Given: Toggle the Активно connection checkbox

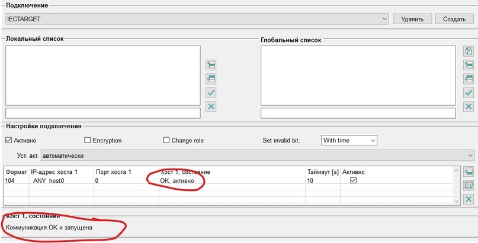Looking at the screenshot, I should (x=8, y=140).
